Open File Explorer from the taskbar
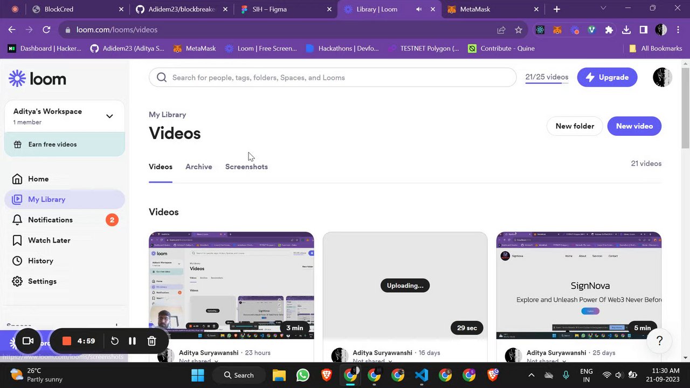690x388 pixels. click(279, 375)
